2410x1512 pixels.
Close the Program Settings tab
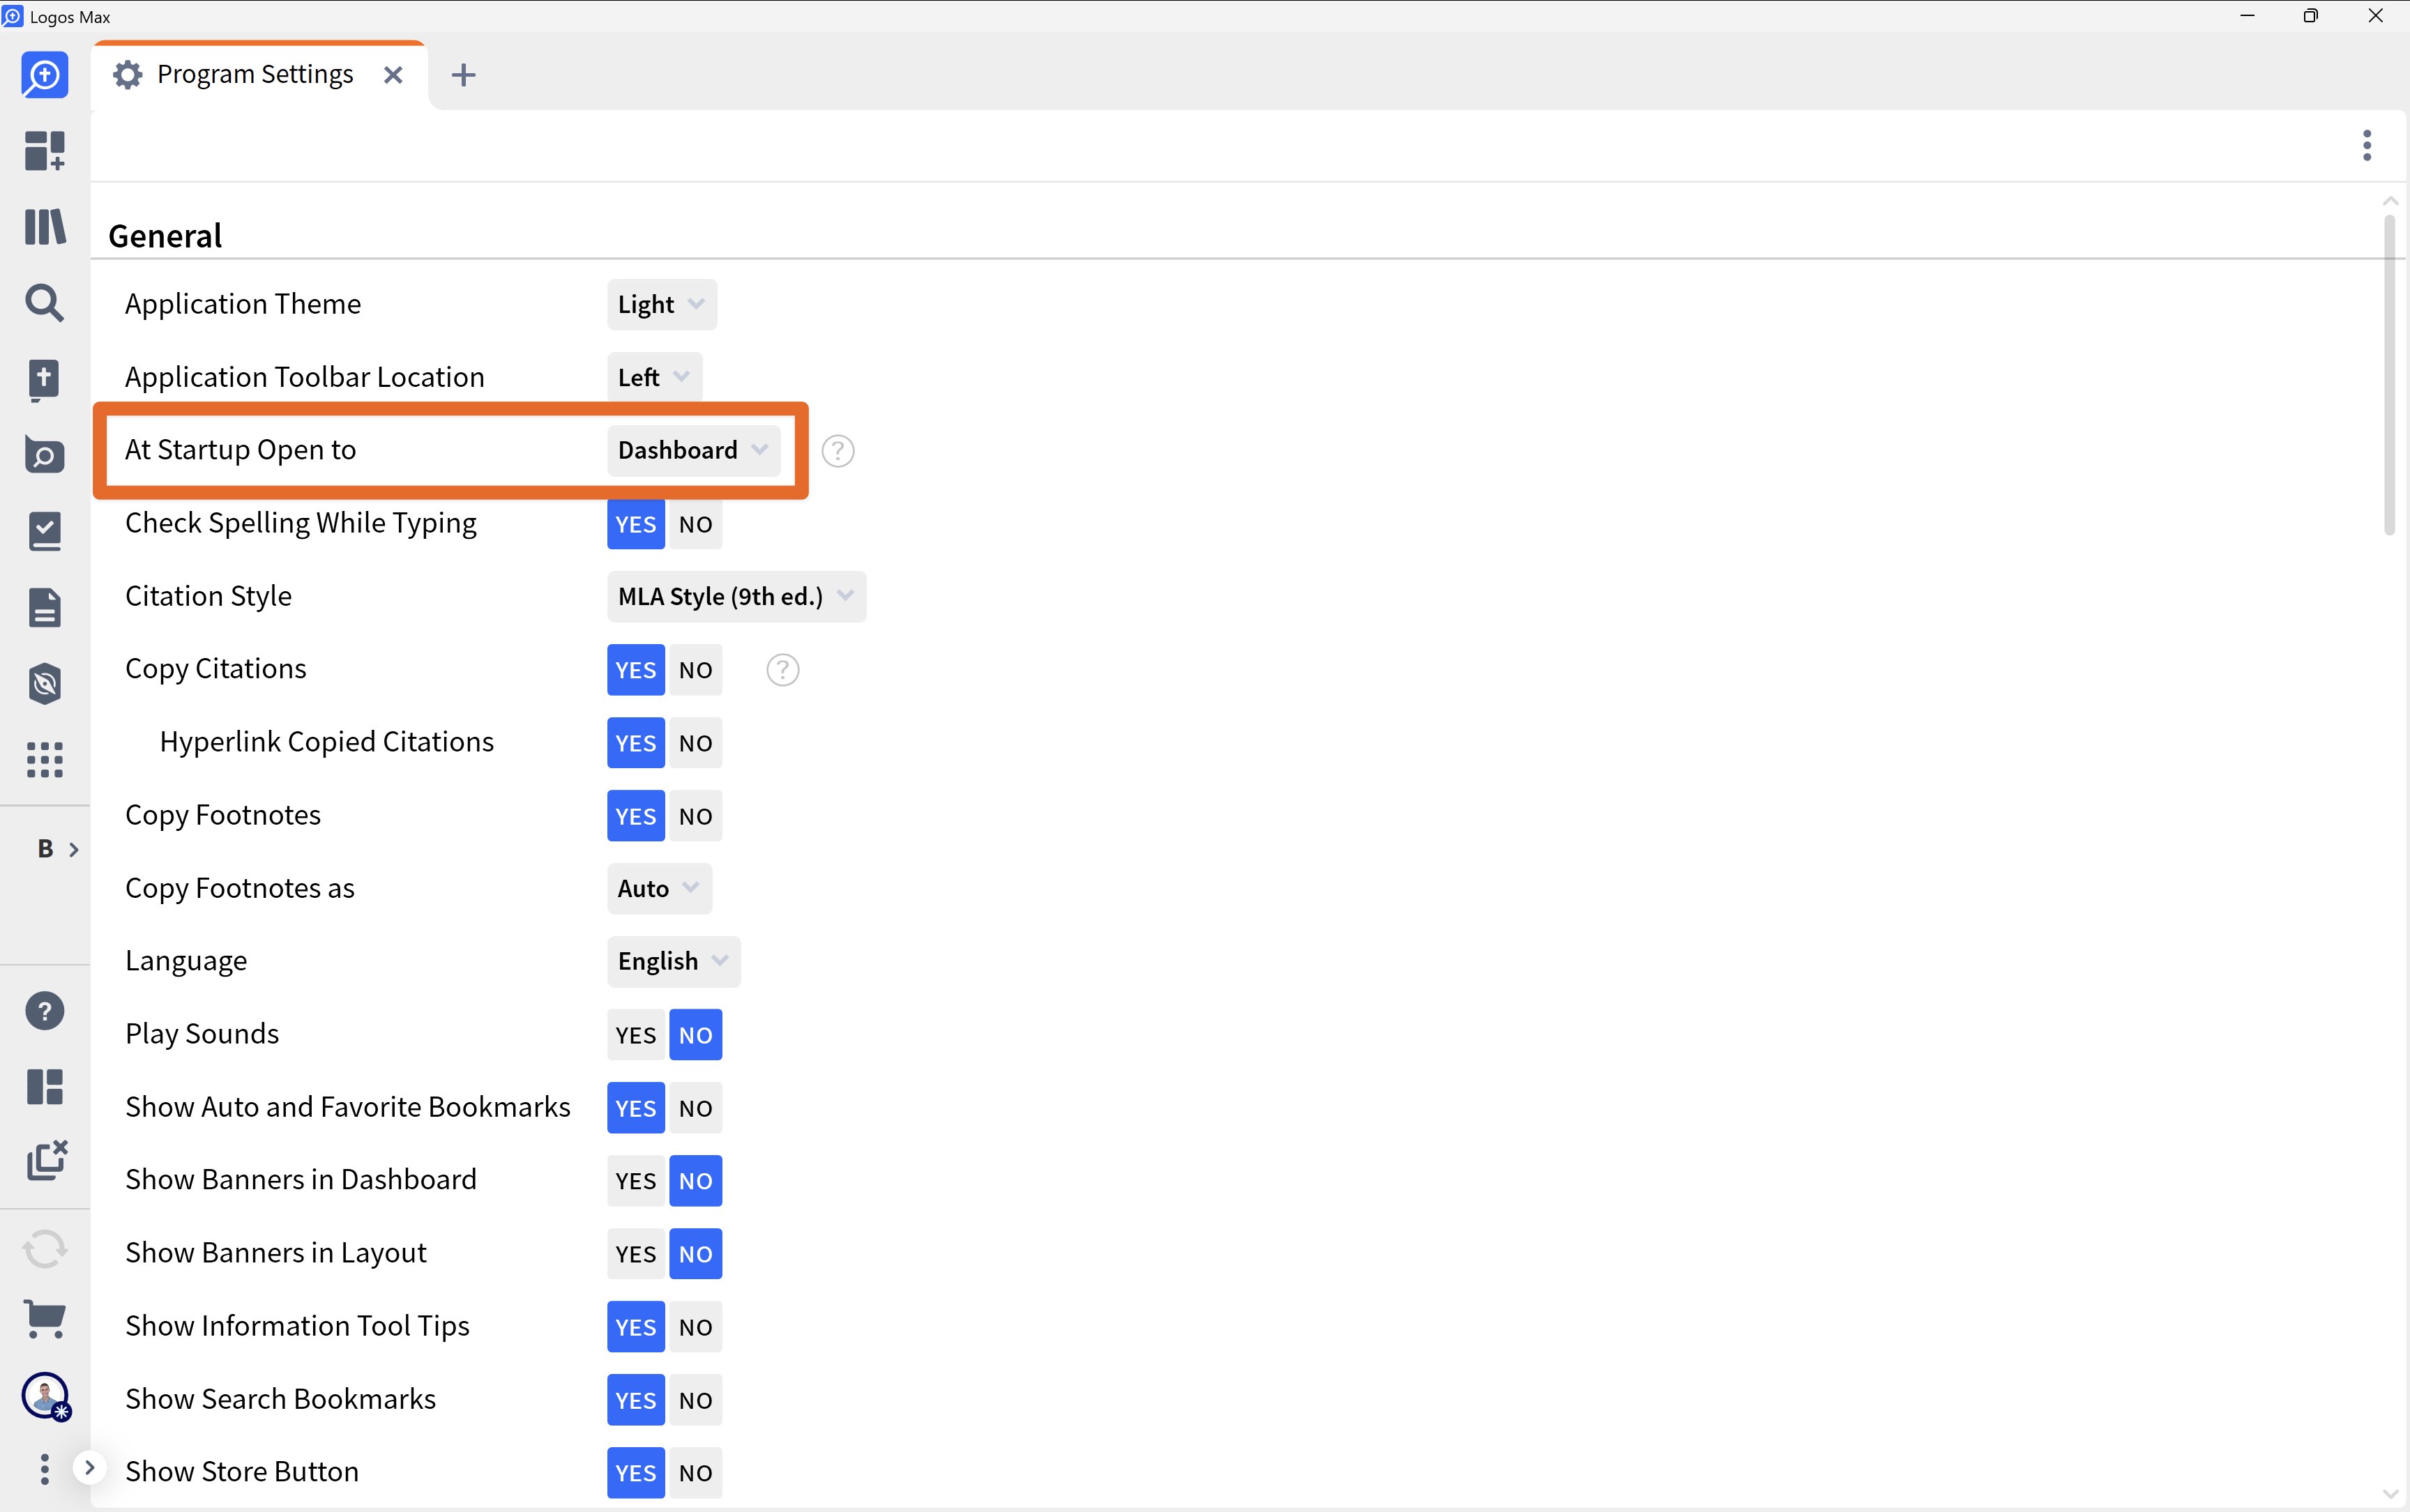(393, 75)
